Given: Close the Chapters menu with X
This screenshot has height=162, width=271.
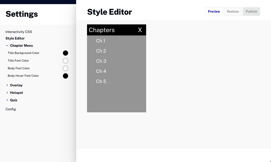Looking at the screenshot, I should click(x=140, y=30).
